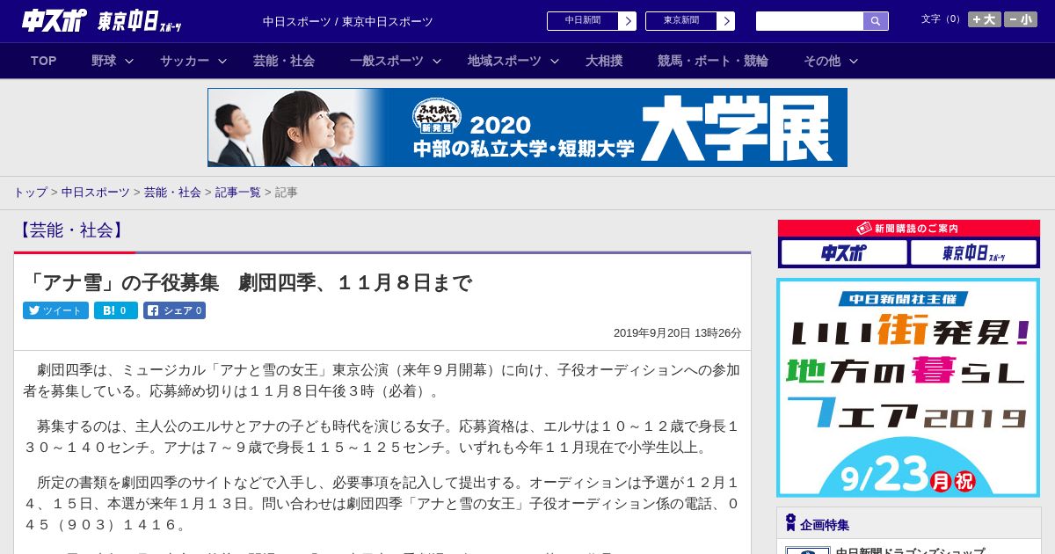The image size is (1055, 554).
Task: Click the date 2019年9月20日 13時26分
Action: (x=678, y=333)
